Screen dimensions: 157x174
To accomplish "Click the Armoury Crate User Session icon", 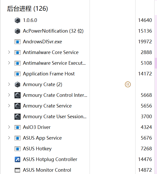I will click(18, 117).
